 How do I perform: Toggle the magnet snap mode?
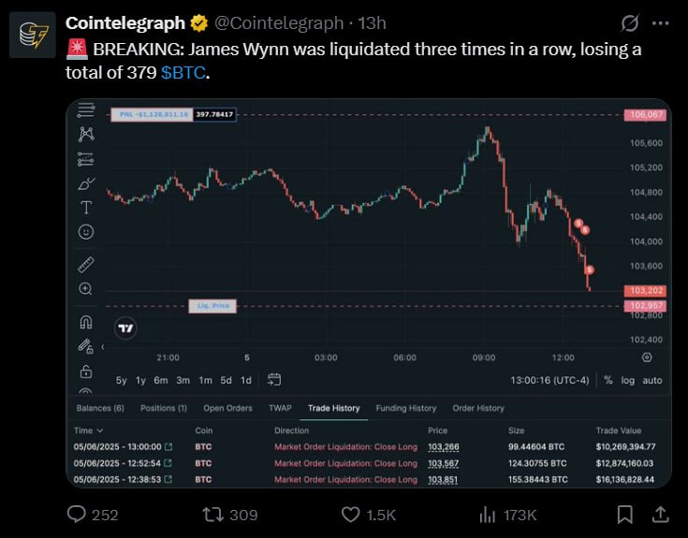click(x=86, y=322)
